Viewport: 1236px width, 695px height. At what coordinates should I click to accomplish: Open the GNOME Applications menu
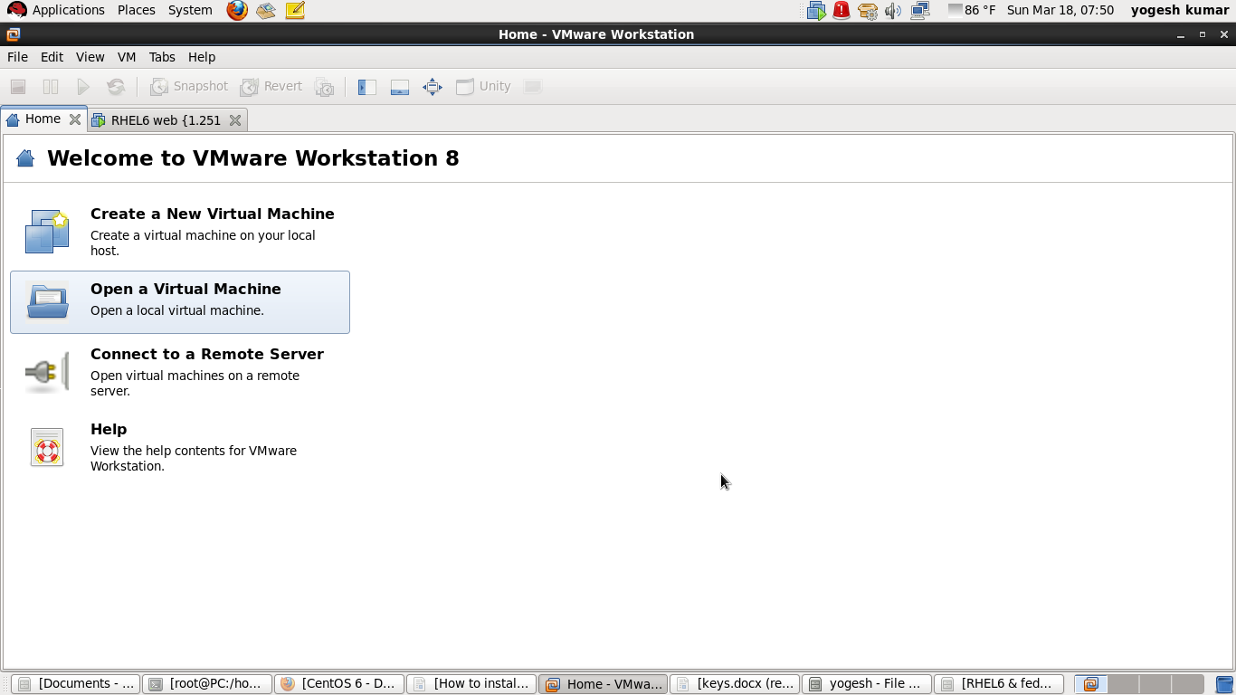[56, 10]
